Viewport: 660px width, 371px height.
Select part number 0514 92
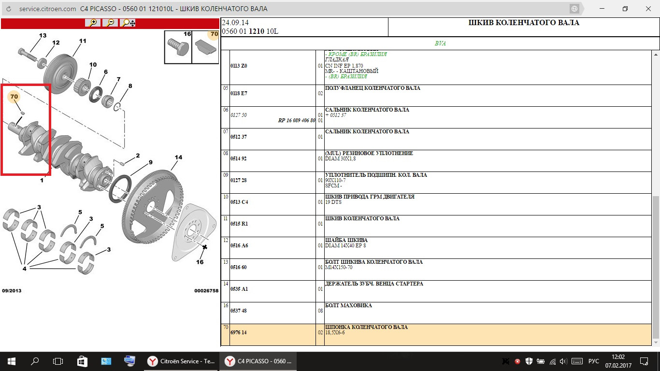coord(238,158)
